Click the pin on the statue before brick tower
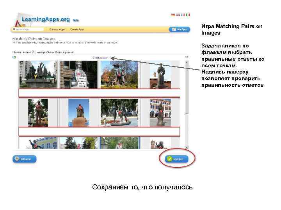The width and height of the screenshot is (281, 210). coord(162,73)
